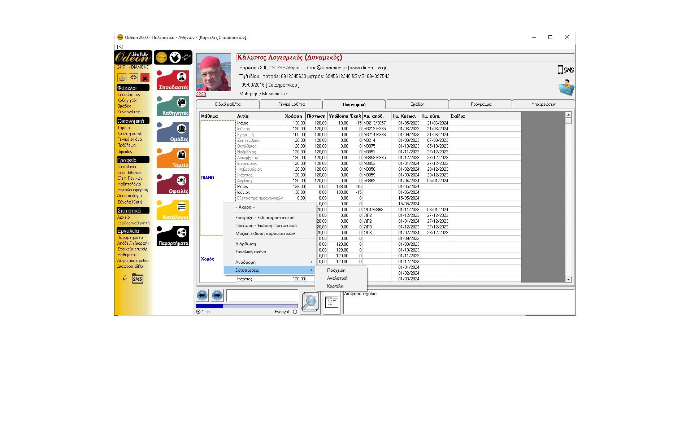The width and height of the screenshot is (686, 433).
Task: Click the [<] back item in menu bar
Action: 120,47
